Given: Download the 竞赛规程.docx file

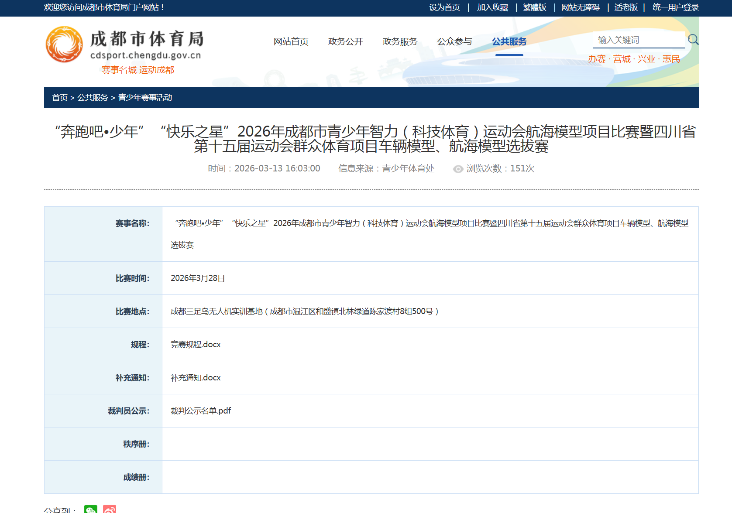Looking at the screenshot, I should 196,345.
